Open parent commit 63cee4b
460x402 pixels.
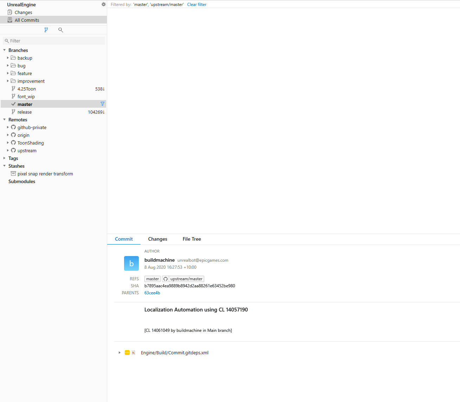click(x=152, y=293)
